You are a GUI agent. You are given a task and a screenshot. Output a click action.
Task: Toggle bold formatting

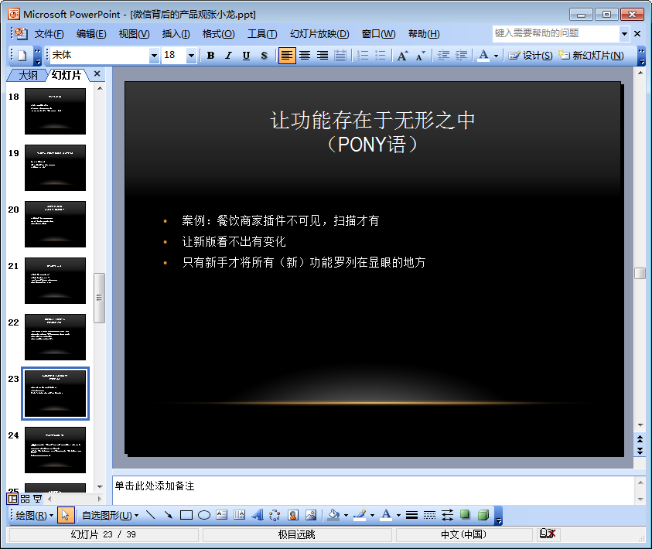(x=211, y=55)
